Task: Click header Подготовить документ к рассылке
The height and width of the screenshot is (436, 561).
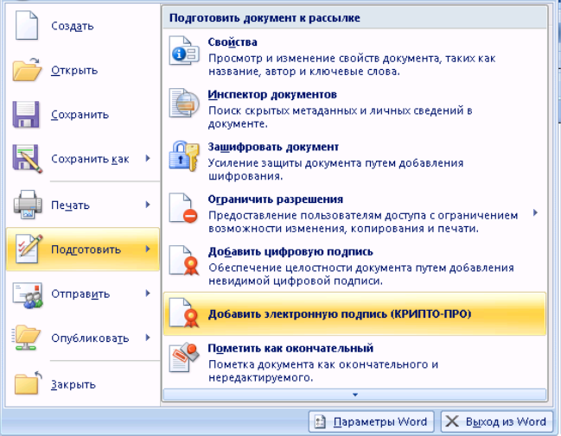Action: tap(265, 18)
